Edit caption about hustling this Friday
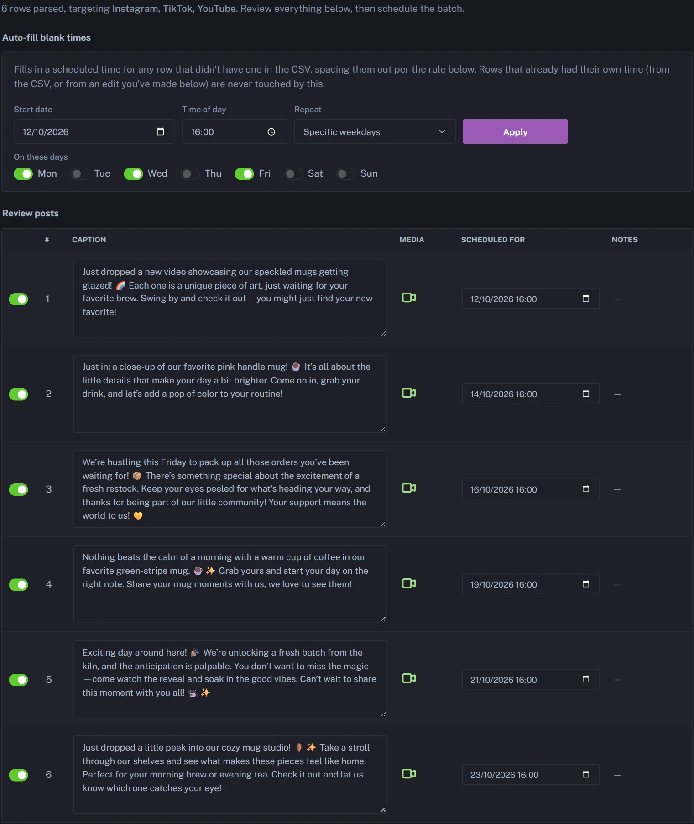Viewport: 694px width, 824px height. coord(230,489)
